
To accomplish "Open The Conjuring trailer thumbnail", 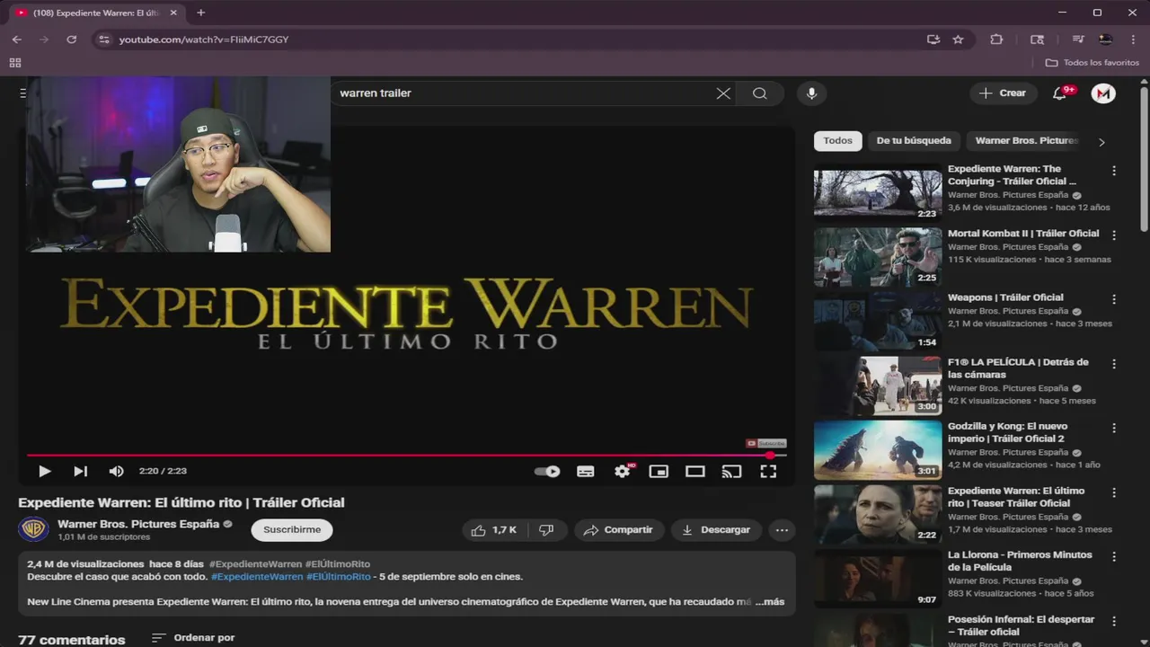I will pos(878,192).
